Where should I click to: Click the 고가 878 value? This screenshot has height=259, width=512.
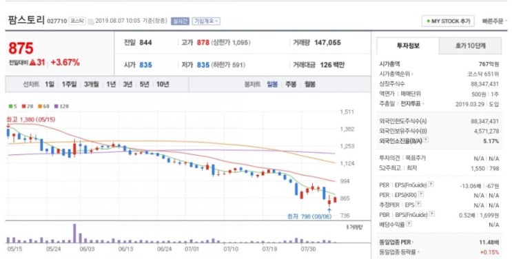pyautogui.click(x=203, y=43)
